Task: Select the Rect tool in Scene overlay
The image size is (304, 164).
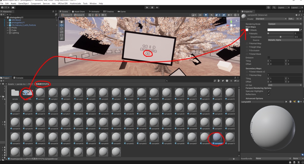Action: 62,35
